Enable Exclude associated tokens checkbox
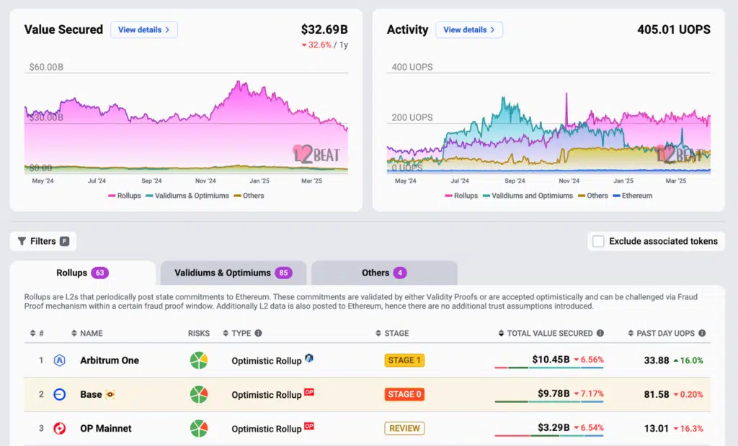This screenshot has width=738, height=446. click(598, 242)
